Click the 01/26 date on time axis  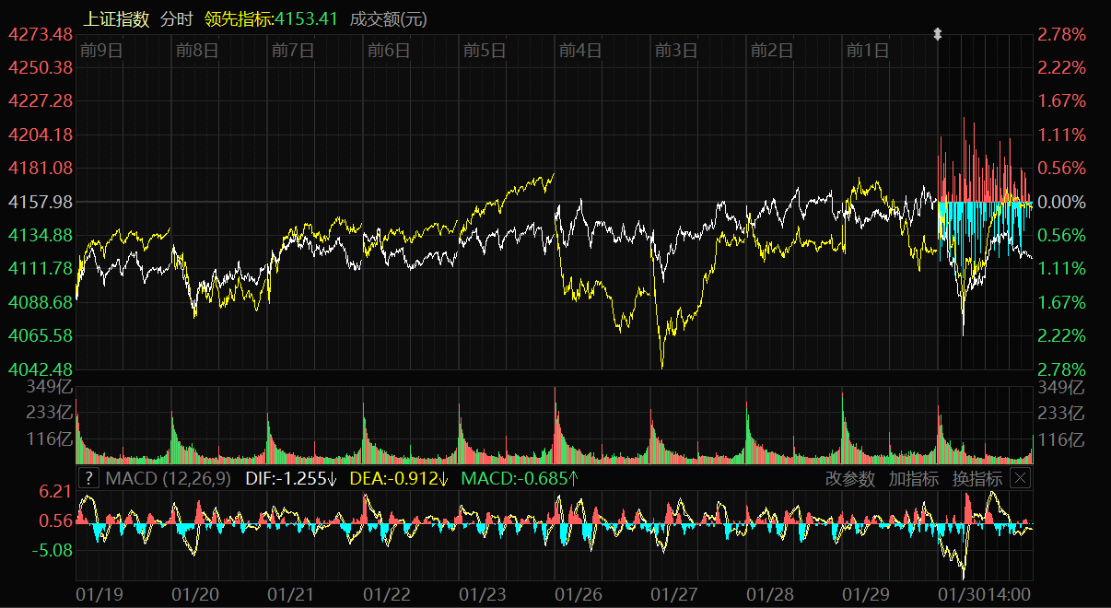(x=580, y=594)
